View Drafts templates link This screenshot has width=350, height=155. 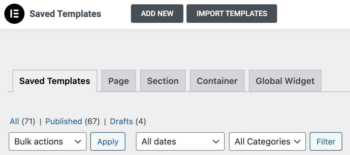point(121,121)
